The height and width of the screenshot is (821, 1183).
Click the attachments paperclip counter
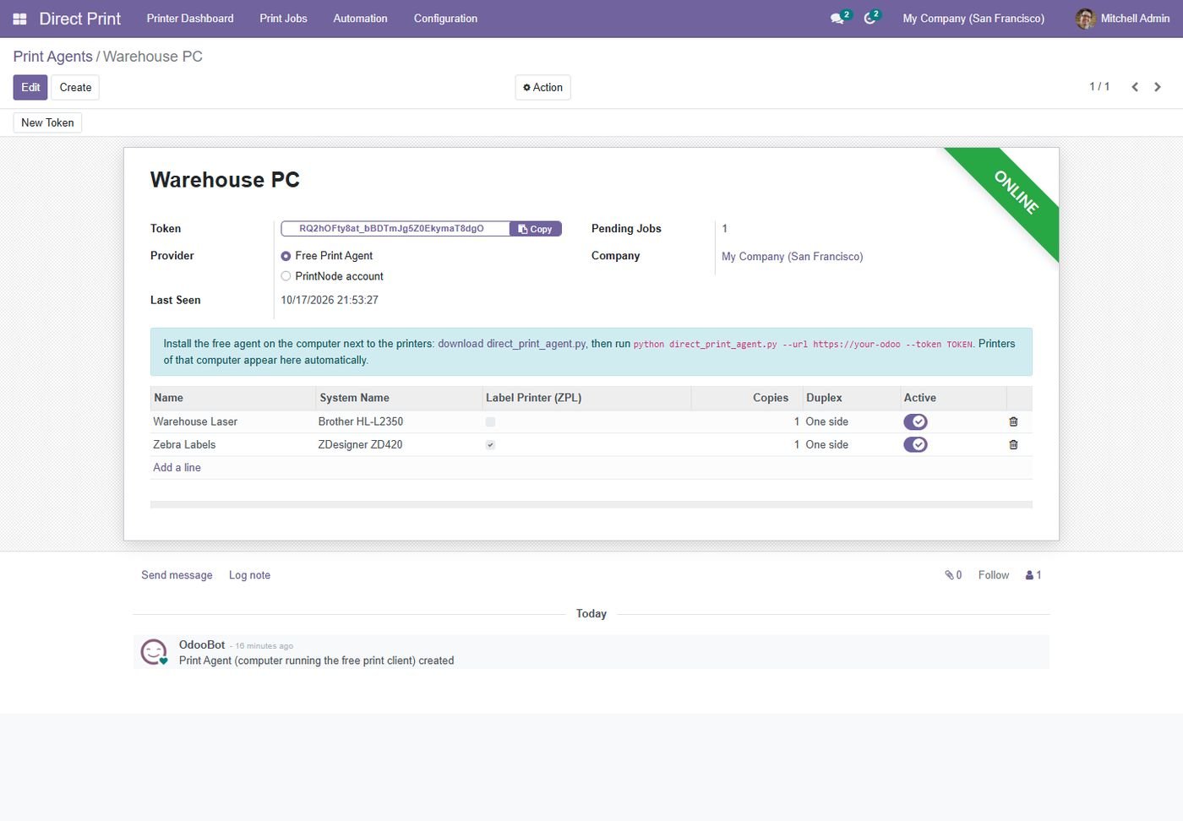tap(953, 575)
